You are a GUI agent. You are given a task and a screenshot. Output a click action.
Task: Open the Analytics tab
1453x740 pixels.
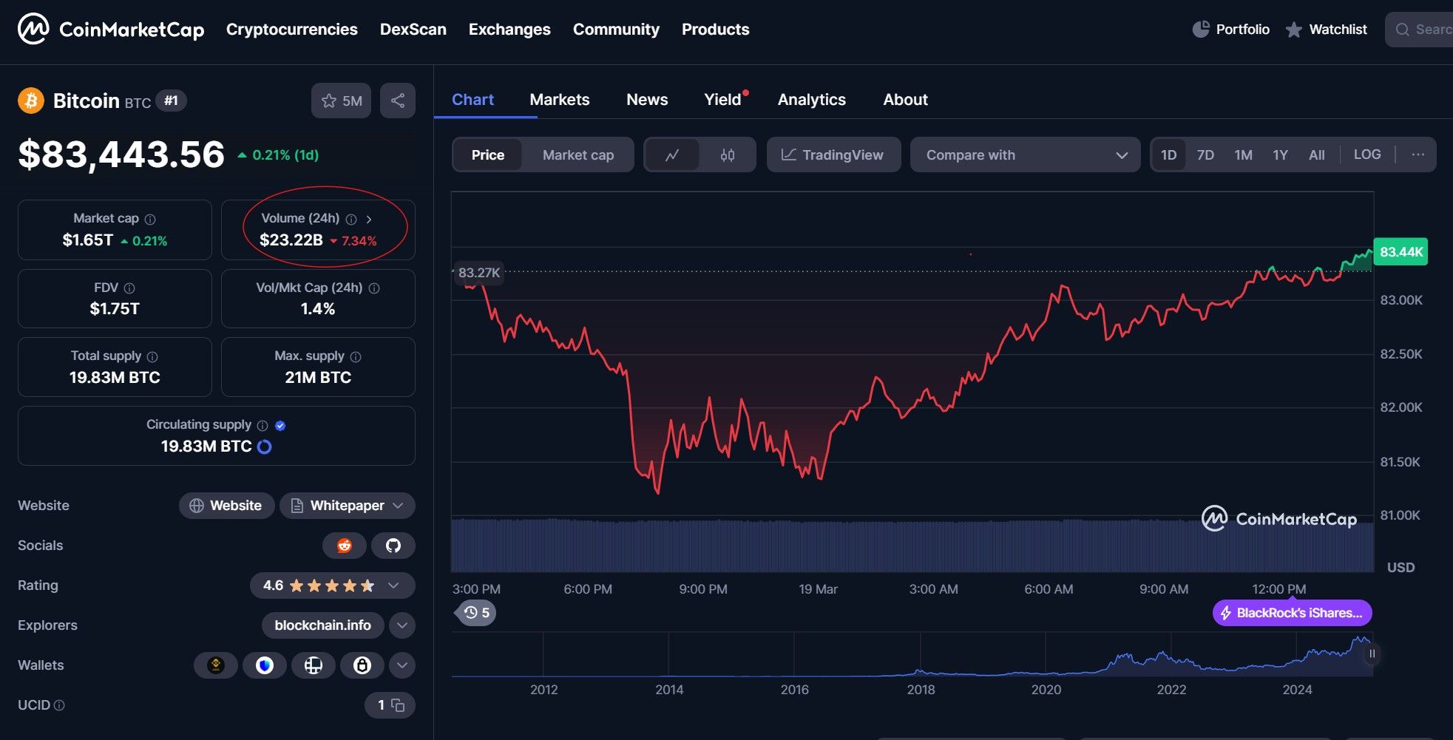click(x=811, y=100)
